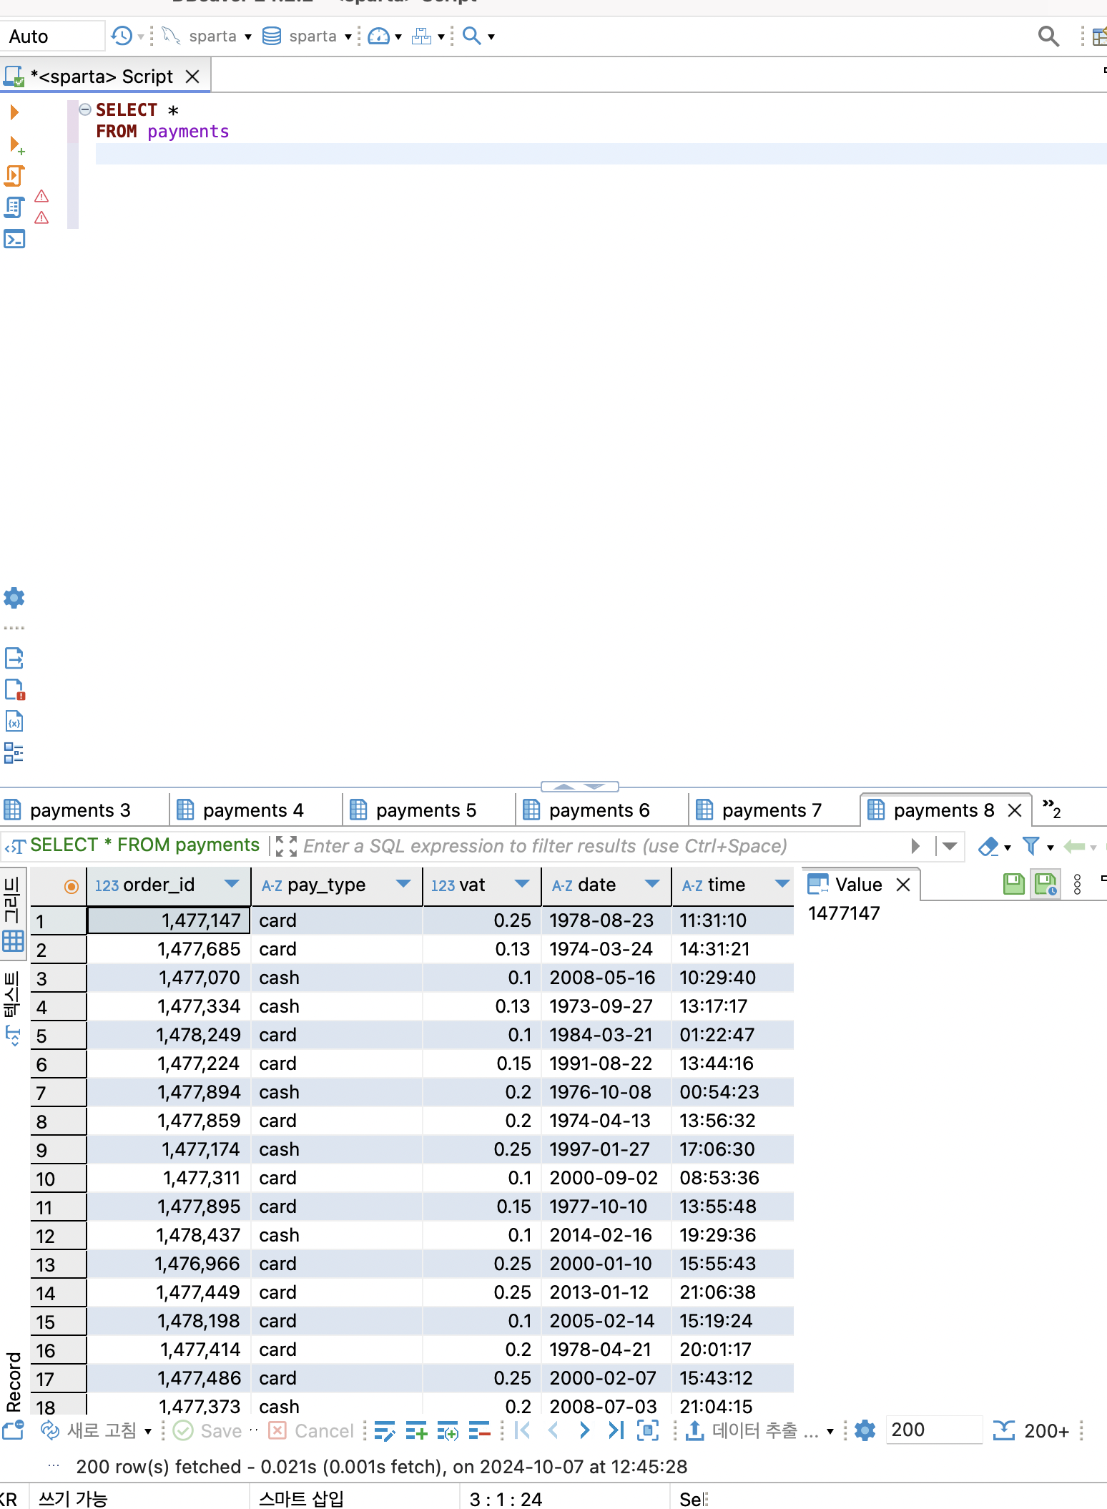Open the SQL terminal console icon

14,238
